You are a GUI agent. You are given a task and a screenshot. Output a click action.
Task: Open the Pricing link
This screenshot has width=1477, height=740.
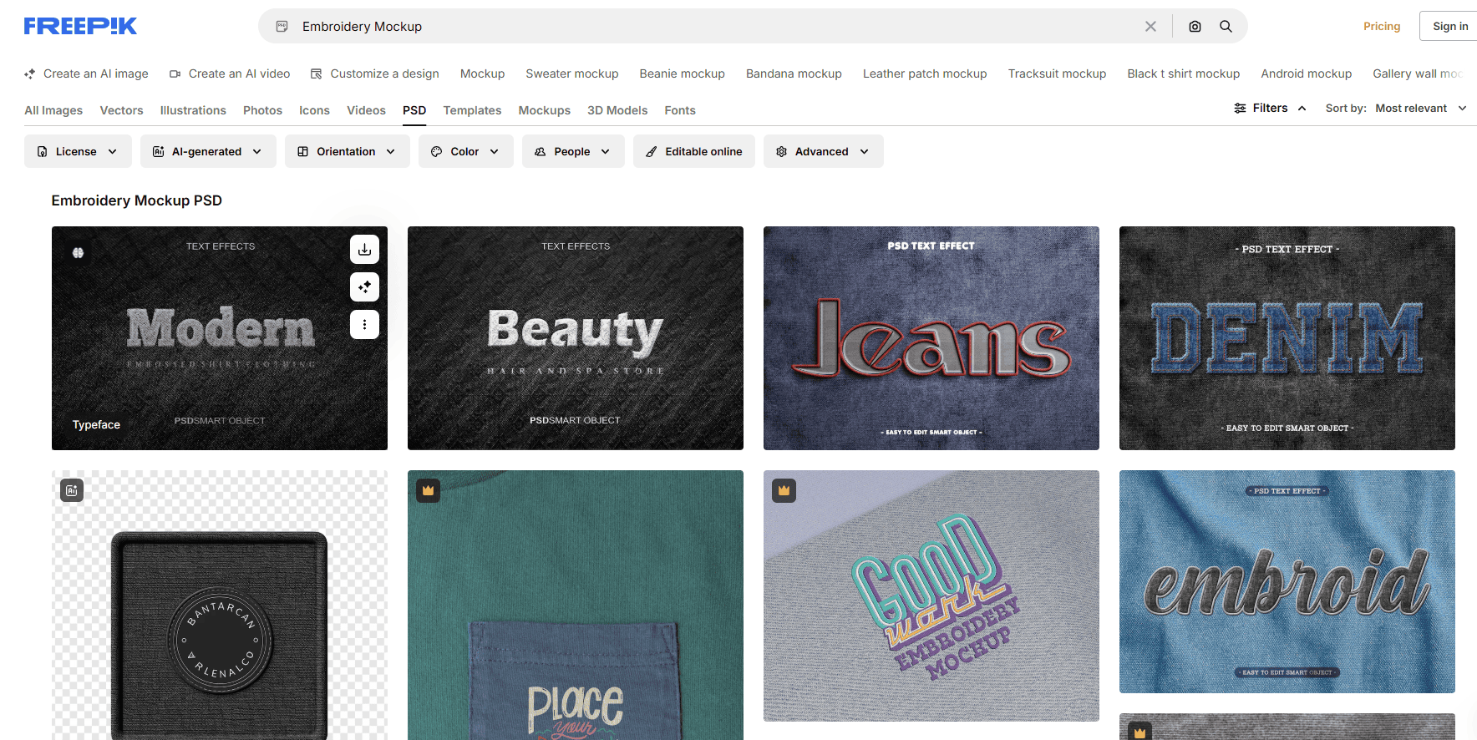coord(1381,27)
